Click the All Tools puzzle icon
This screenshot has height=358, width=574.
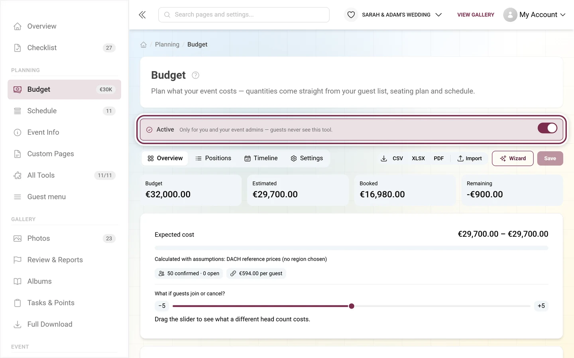(x=18, y=175)
